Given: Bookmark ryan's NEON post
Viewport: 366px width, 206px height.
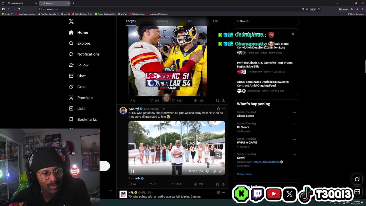Looking at the screenshot, I should coord(218,184).
